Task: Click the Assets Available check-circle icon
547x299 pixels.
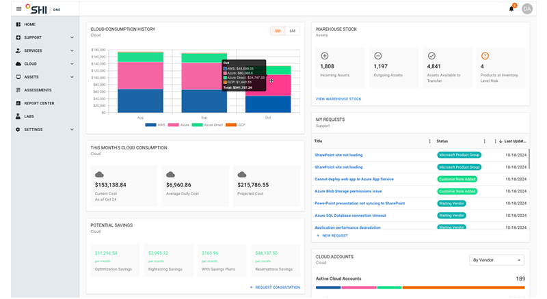Action: pyautogui.click(x=431, y=56)
